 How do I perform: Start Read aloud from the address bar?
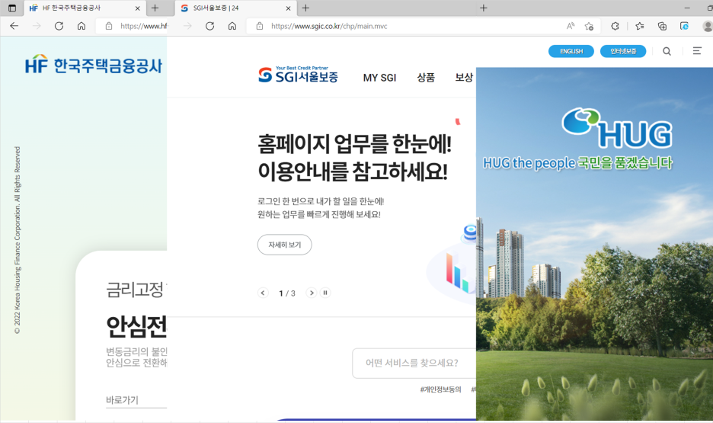pos(571,26)
